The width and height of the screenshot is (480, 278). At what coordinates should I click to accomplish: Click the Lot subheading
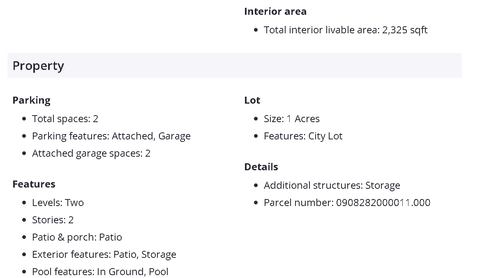252,100
